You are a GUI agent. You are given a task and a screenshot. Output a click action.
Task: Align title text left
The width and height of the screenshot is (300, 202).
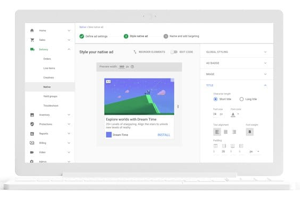[217, 132]
